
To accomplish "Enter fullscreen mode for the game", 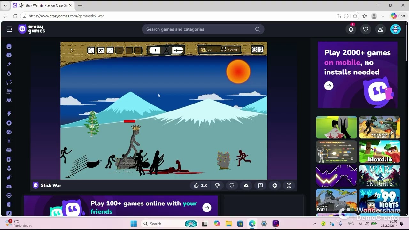I will click(289, 185).
